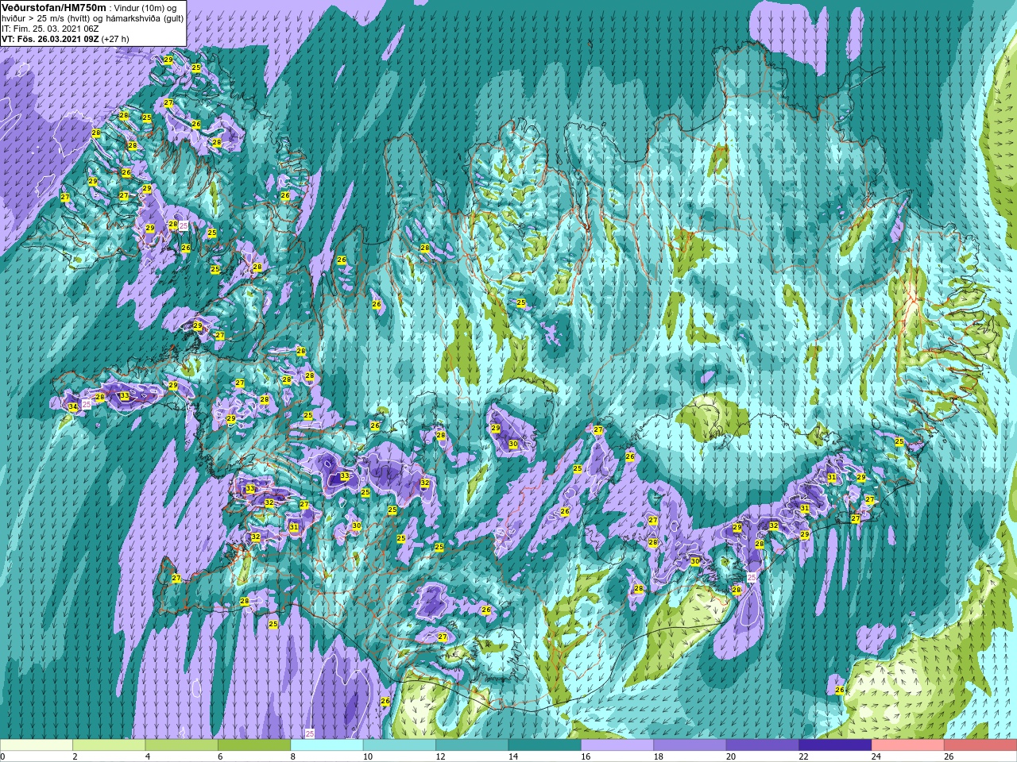Click the pale yellow 0–2 legend swatch
Screen dimensions: 1017x762
click(37, 745)
